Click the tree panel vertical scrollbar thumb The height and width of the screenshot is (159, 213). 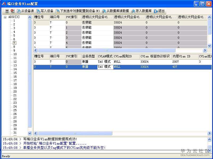click(x=30, y=73)
